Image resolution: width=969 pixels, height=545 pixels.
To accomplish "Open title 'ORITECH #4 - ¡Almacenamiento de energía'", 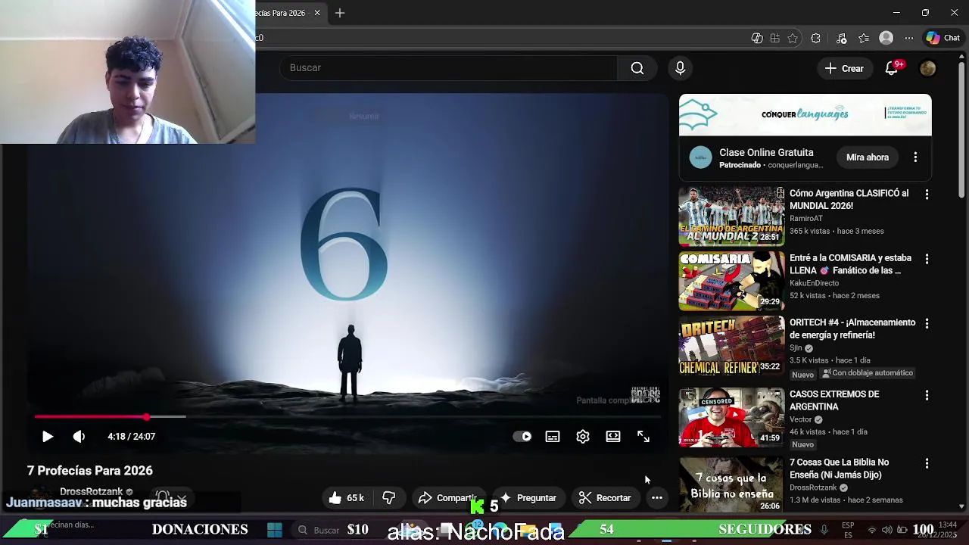I will pos(852,329).
